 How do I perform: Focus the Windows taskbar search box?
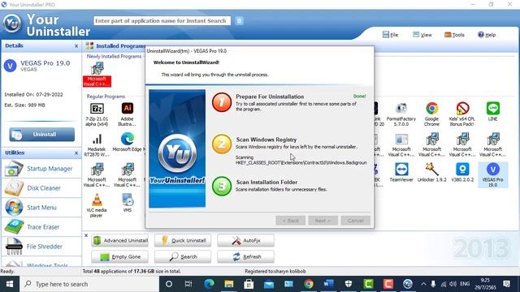pos(89,284)
